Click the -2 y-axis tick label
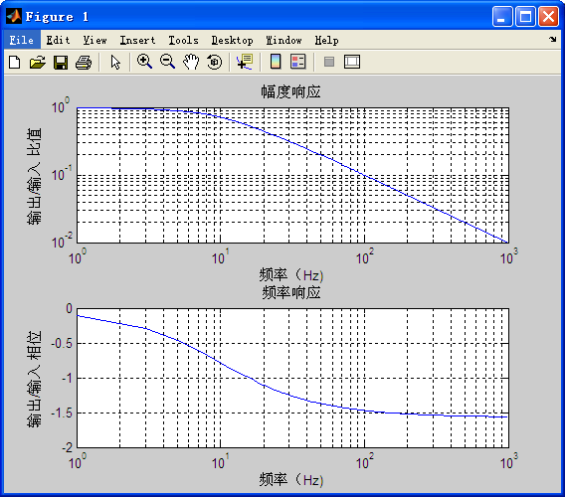The height and width of the screenshot is (497, 565). click(68, 447)
